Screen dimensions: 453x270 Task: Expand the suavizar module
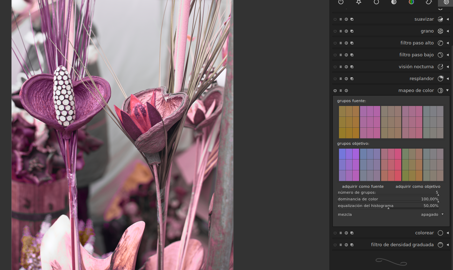tap(448, 19)
